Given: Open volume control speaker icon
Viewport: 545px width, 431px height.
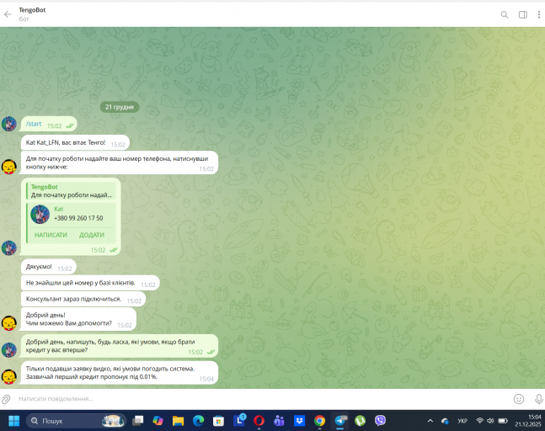Looking at the screenshot, I should point(490,421).
